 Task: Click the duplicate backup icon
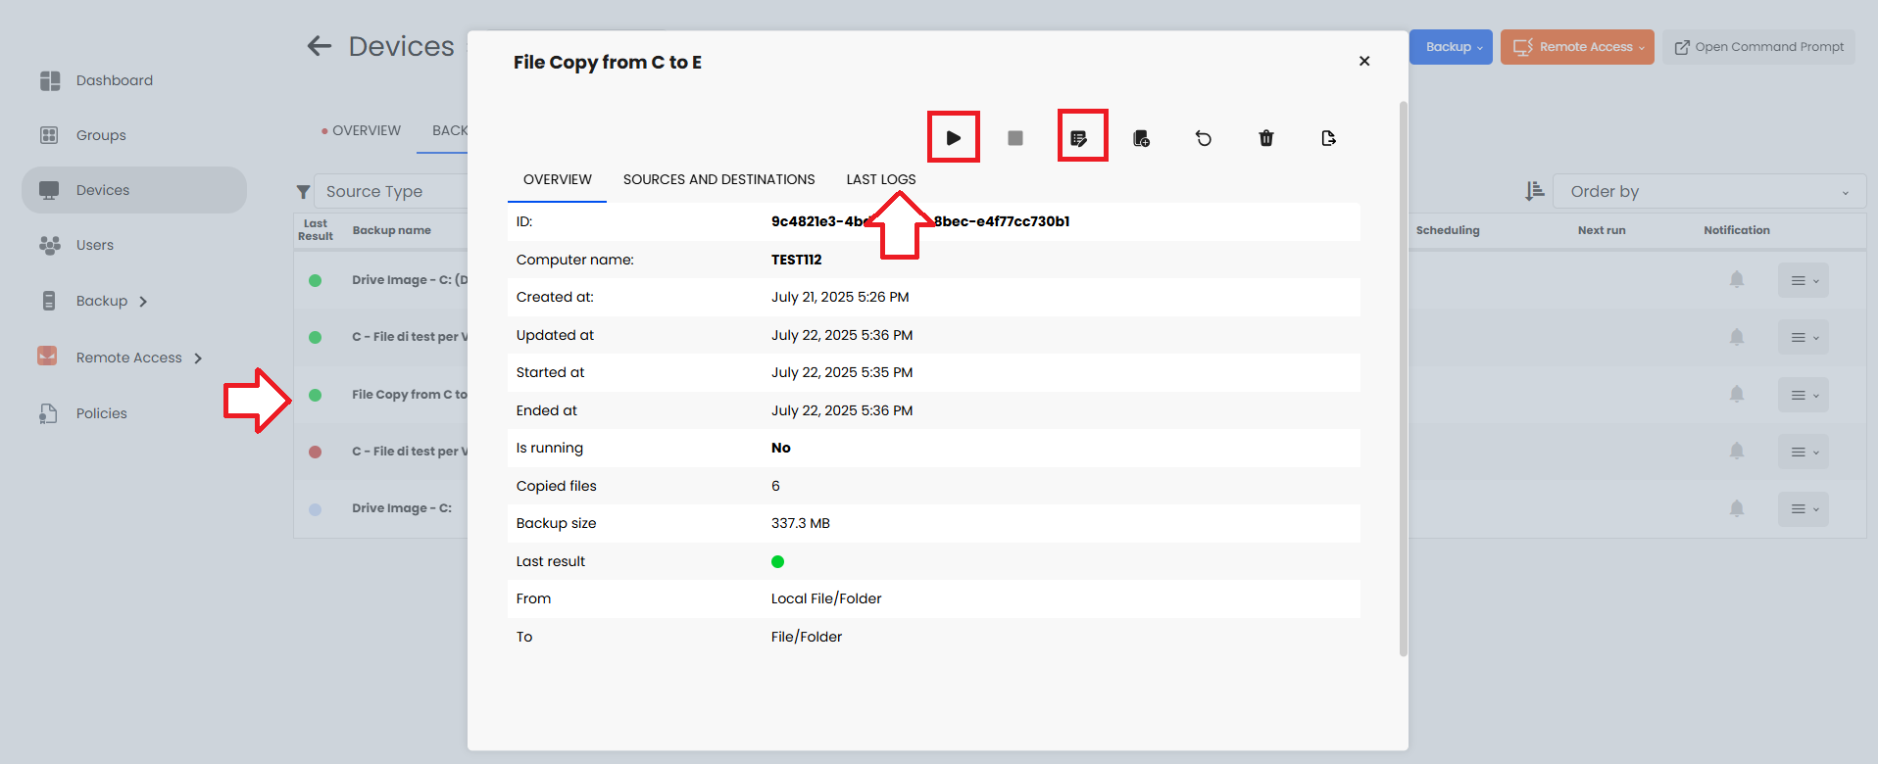(1141, 138)
